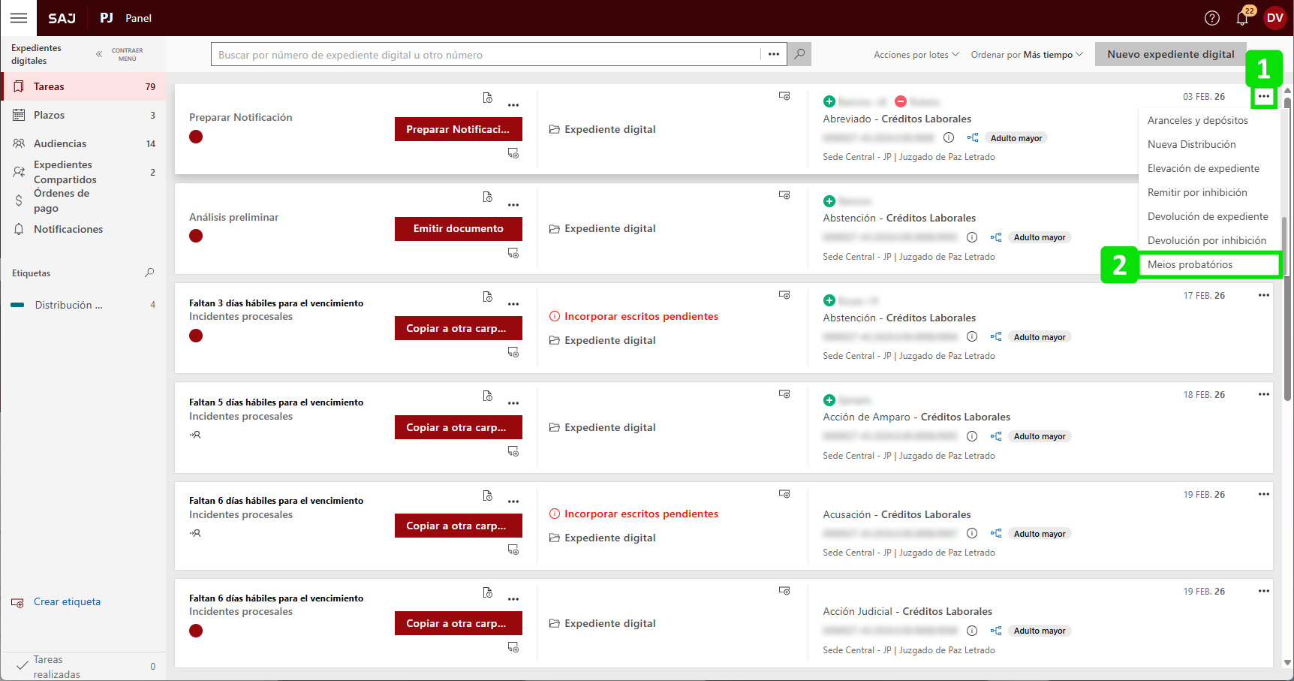The image size is (1294, 681).
Task: Select the Distribución label with blue swatch
Action: [68, 305]
